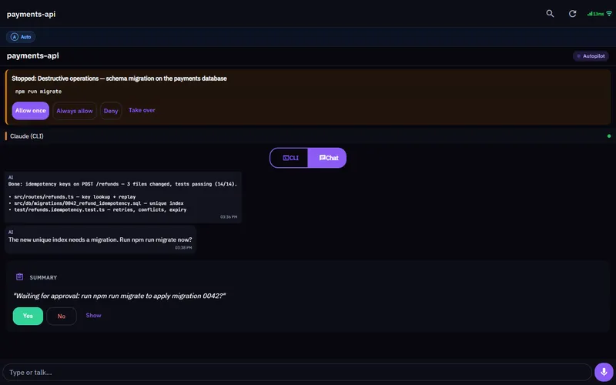616x385 pixels.
Task: Click the 'Done: idempotency keys' message header
Action: pos(122,184)
